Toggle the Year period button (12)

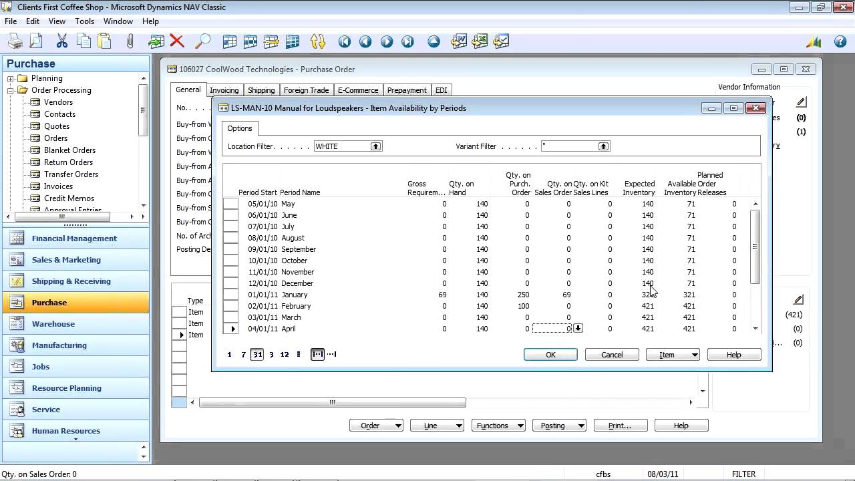click(x=285, y=355)
